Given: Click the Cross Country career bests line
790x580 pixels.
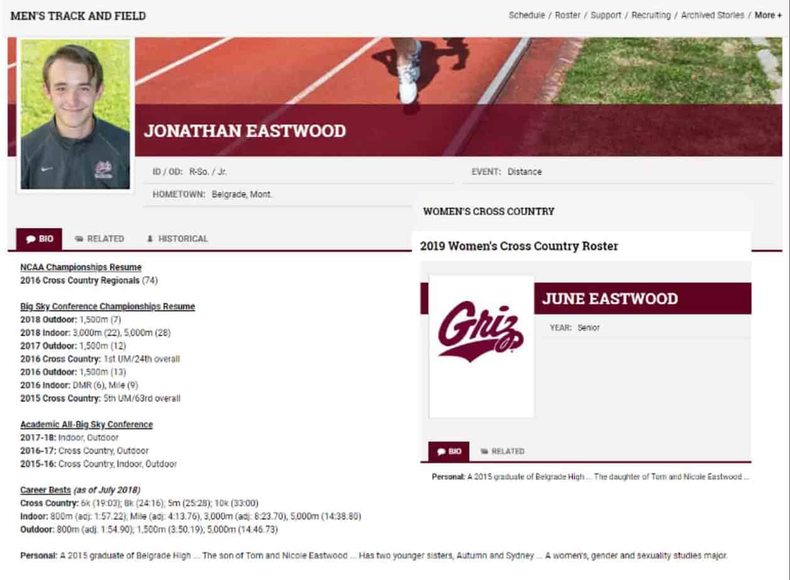Looking at the screenshot, I should (x=139, y=503).
